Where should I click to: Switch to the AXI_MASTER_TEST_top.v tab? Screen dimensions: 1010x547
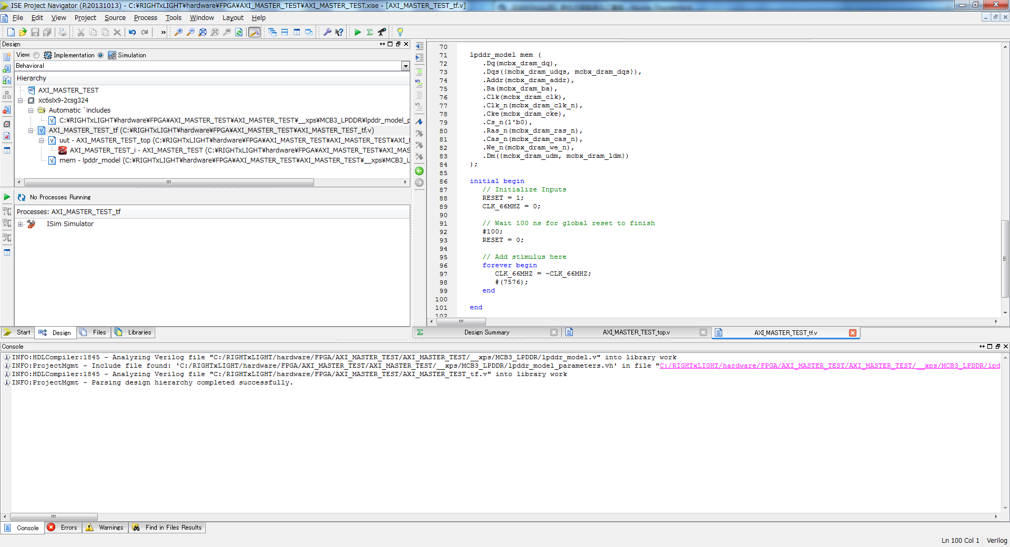[636, 332]
